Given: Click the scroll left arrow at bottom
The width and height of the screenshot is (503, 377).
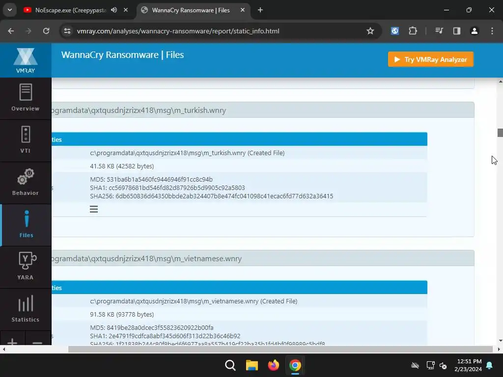Looking at the screenshot, I should coord(3,349).
